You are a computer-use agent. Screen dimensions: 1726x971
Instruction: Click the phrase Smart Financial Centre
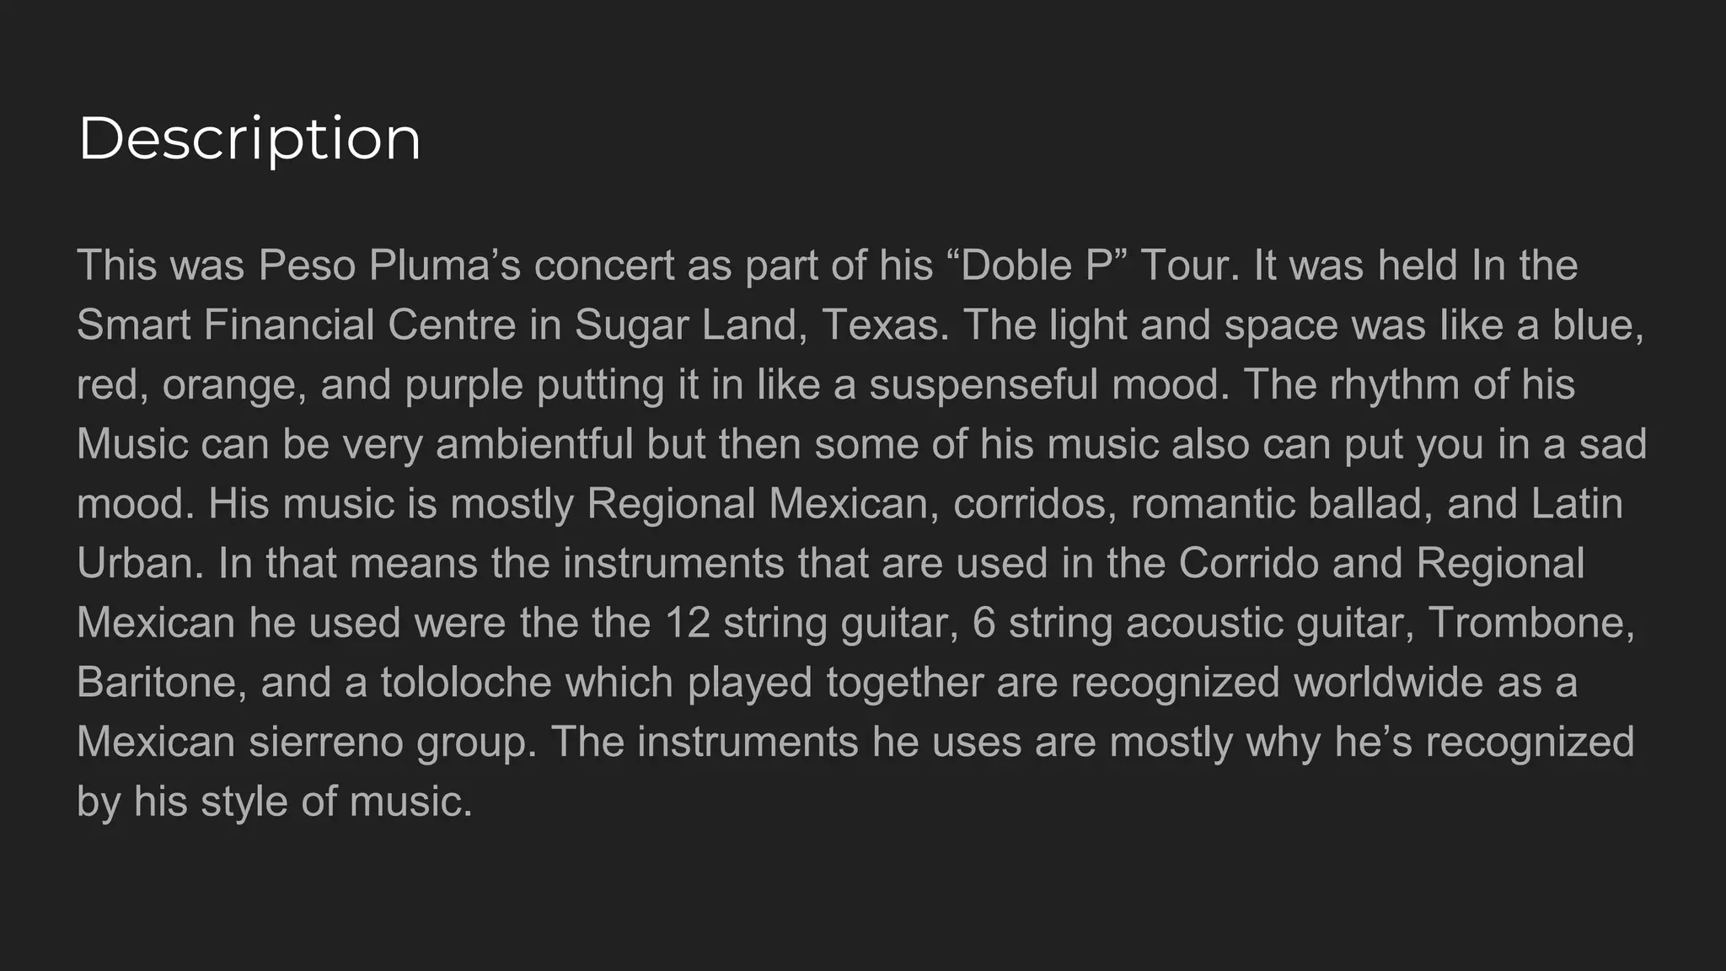point(296,325)
